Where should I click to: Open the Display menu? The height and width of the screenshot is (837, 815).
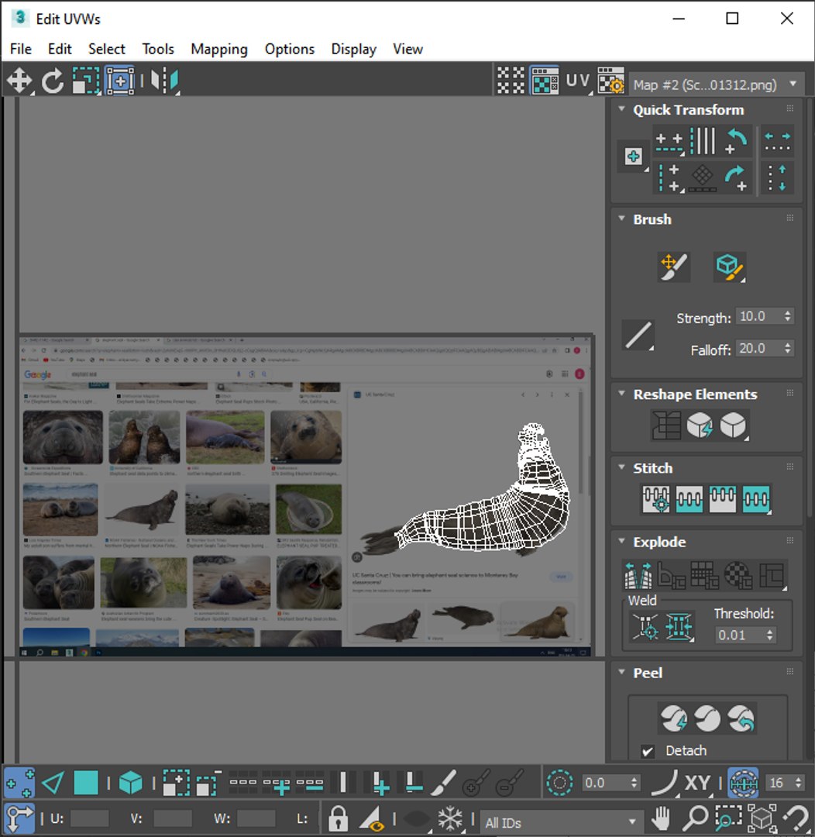(x=354, y=49)
